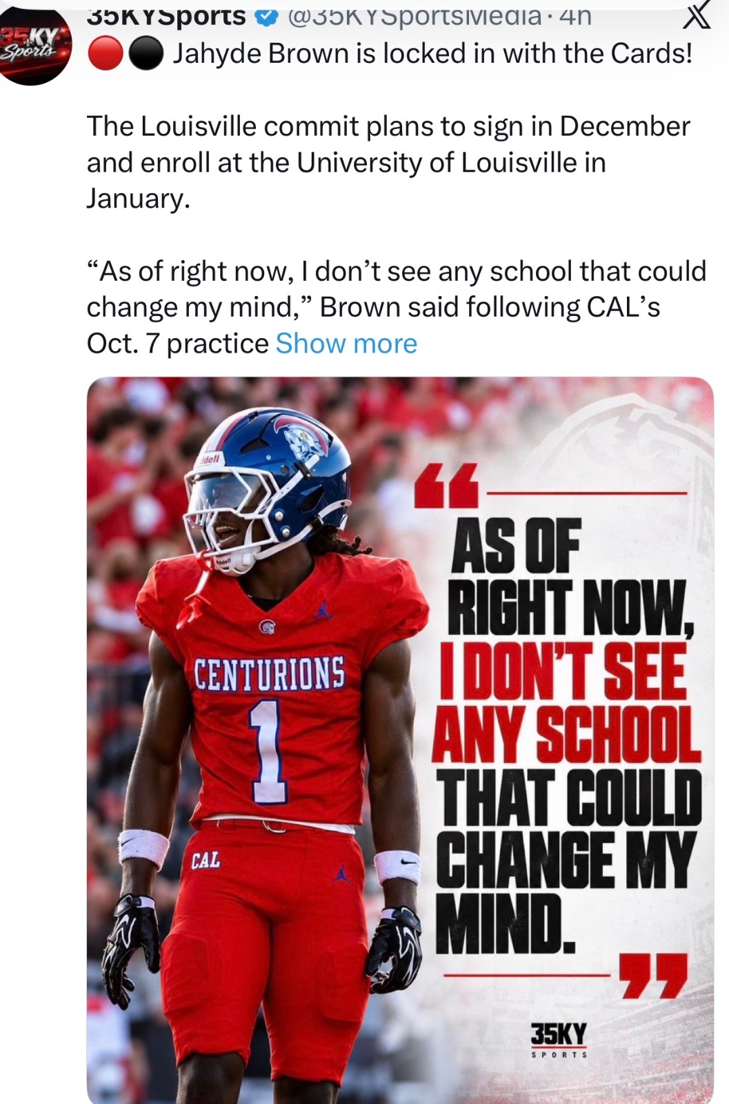Click the red closing quotation mark graphic
729x1104 pixels.
click(653, 976)
